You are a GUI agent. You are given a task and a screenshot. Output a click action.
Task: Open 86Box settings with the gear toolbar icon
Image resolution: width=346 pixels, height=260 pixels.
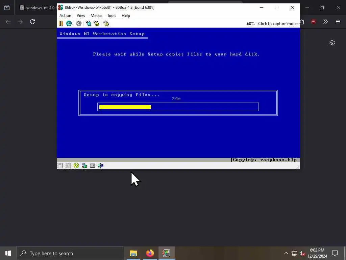106,23
